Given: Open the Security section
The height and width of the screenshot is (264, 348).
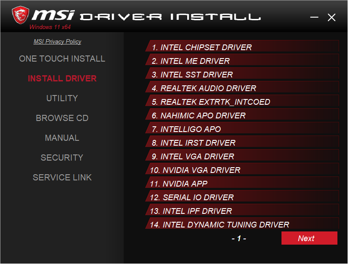Looking at the screenshot, I should 62,158.
